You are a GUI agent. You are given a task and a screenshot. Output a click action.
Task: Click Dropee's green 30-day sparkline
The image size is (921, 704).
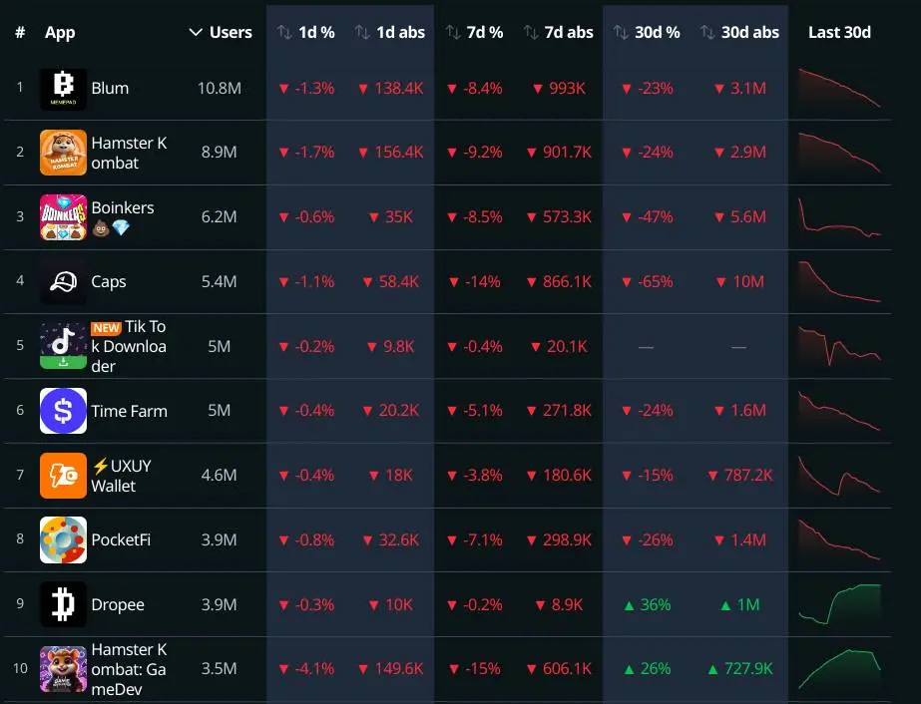pyautogui.click(x=839, y=604)
